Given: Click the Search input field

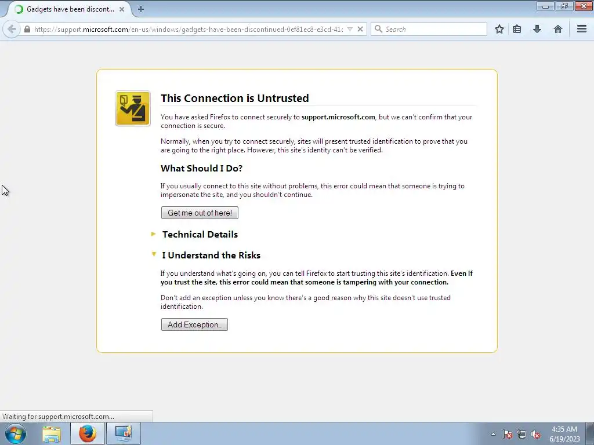Looking at the screenshot, I should pos(429,29).
